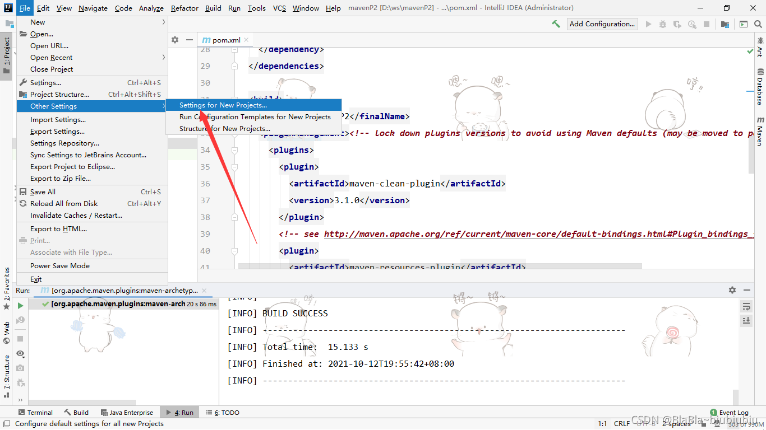Open the Refactor menu
The image size is (766, 430).
click(184, 8)
